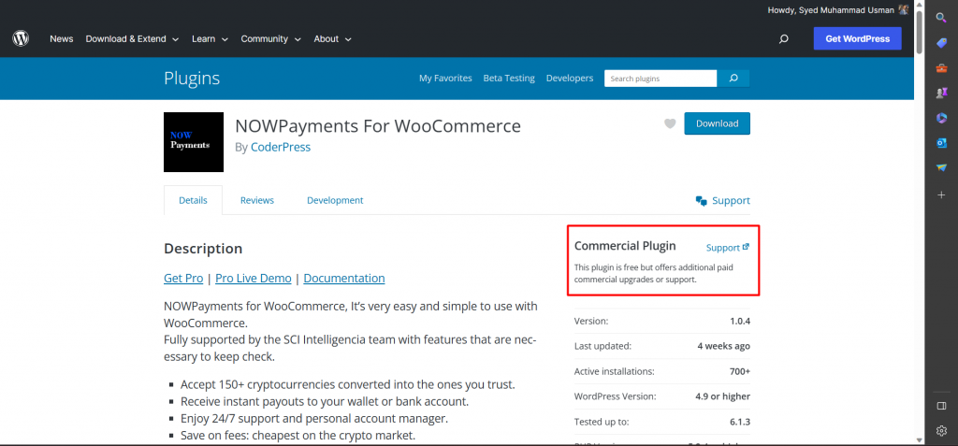Click the plugin search submit button

tap(733, 79)
